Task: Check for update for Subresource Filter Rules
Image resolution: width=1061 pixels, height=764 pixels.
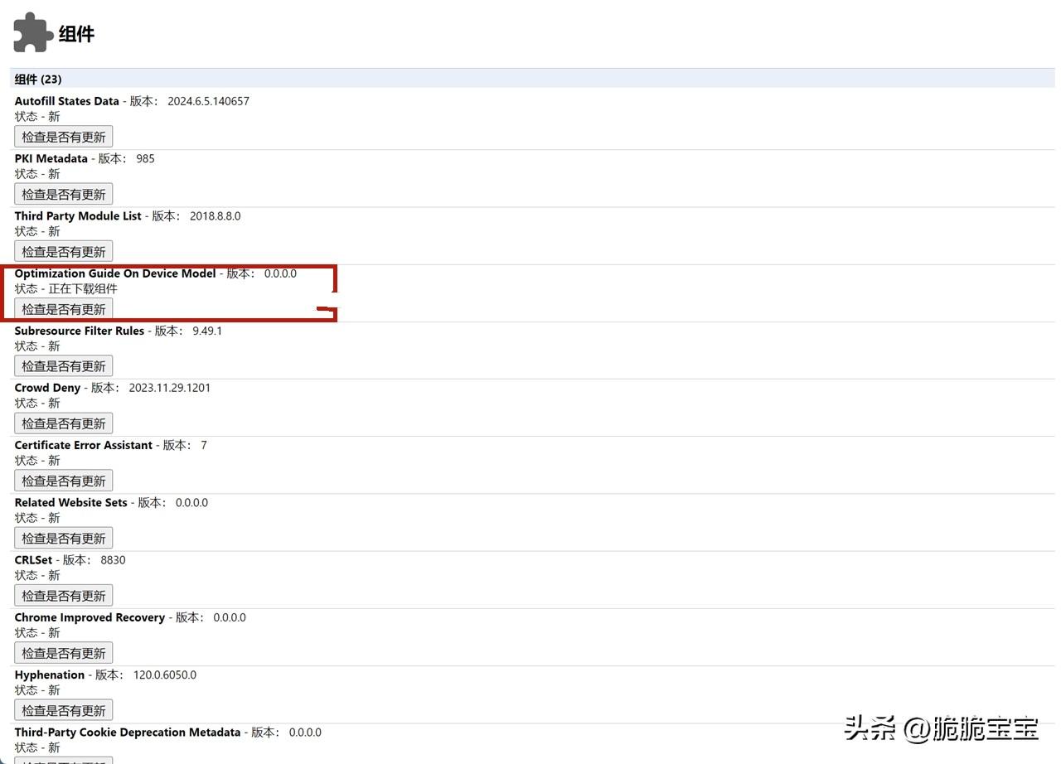Action: 64,366
